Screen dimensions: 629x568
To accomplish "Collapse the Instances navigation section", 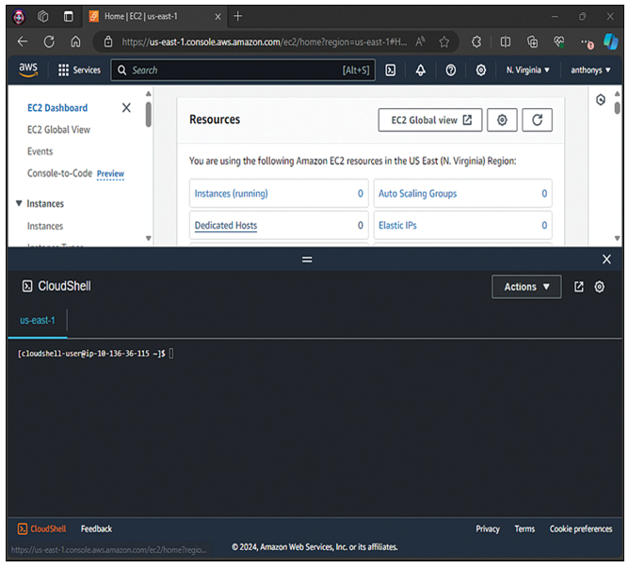I will (x=19, y=203).
